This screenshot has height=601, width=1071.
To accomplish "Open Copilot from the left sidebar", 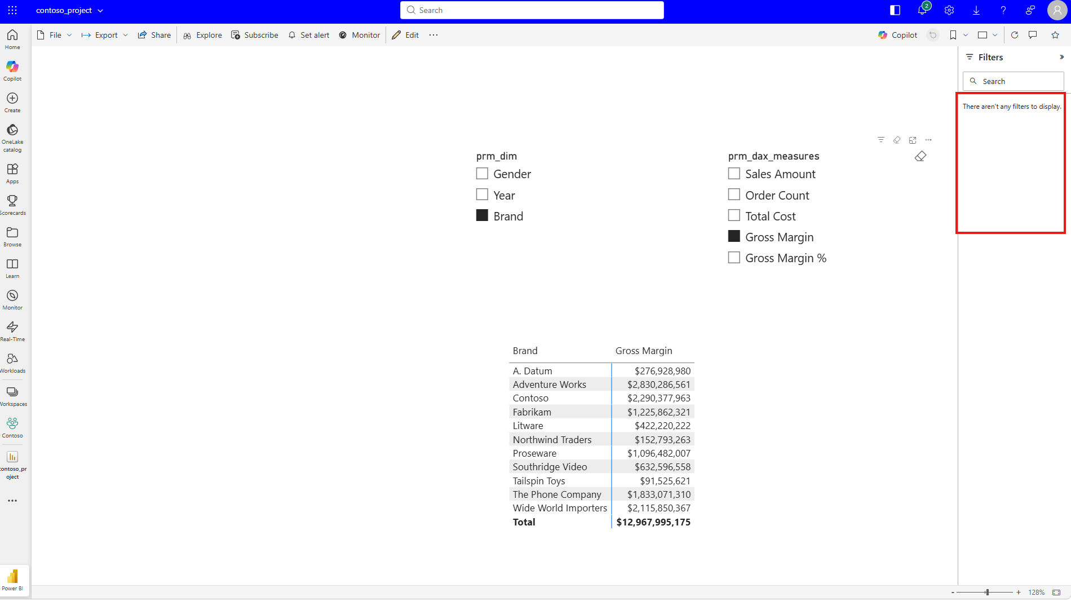I will pyautogui.click(x=12, y=70).
